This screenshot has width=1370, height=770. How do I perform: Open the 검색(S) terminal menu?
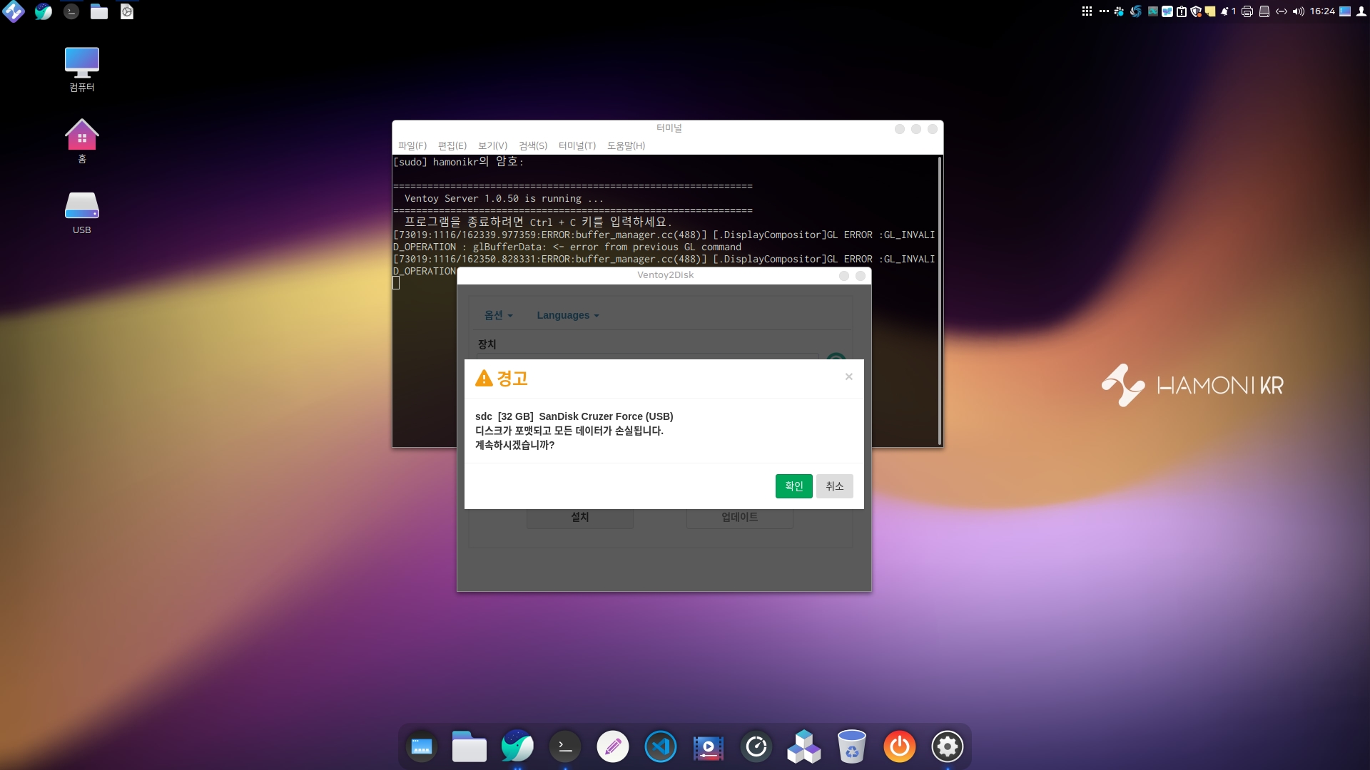click(x=532, y=145)
